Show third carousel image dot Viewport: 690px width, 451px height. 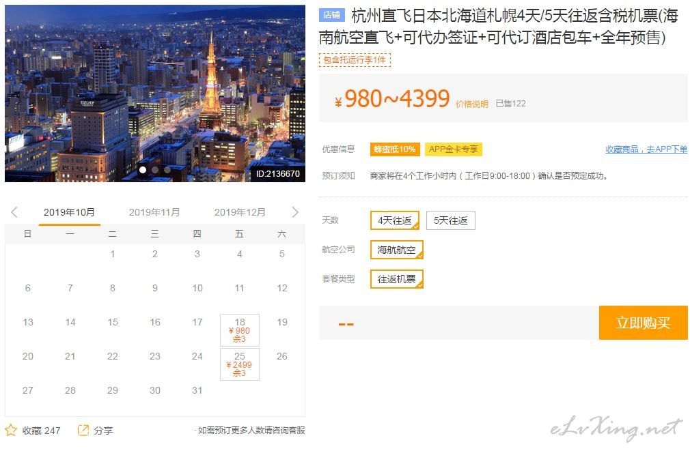167,170
